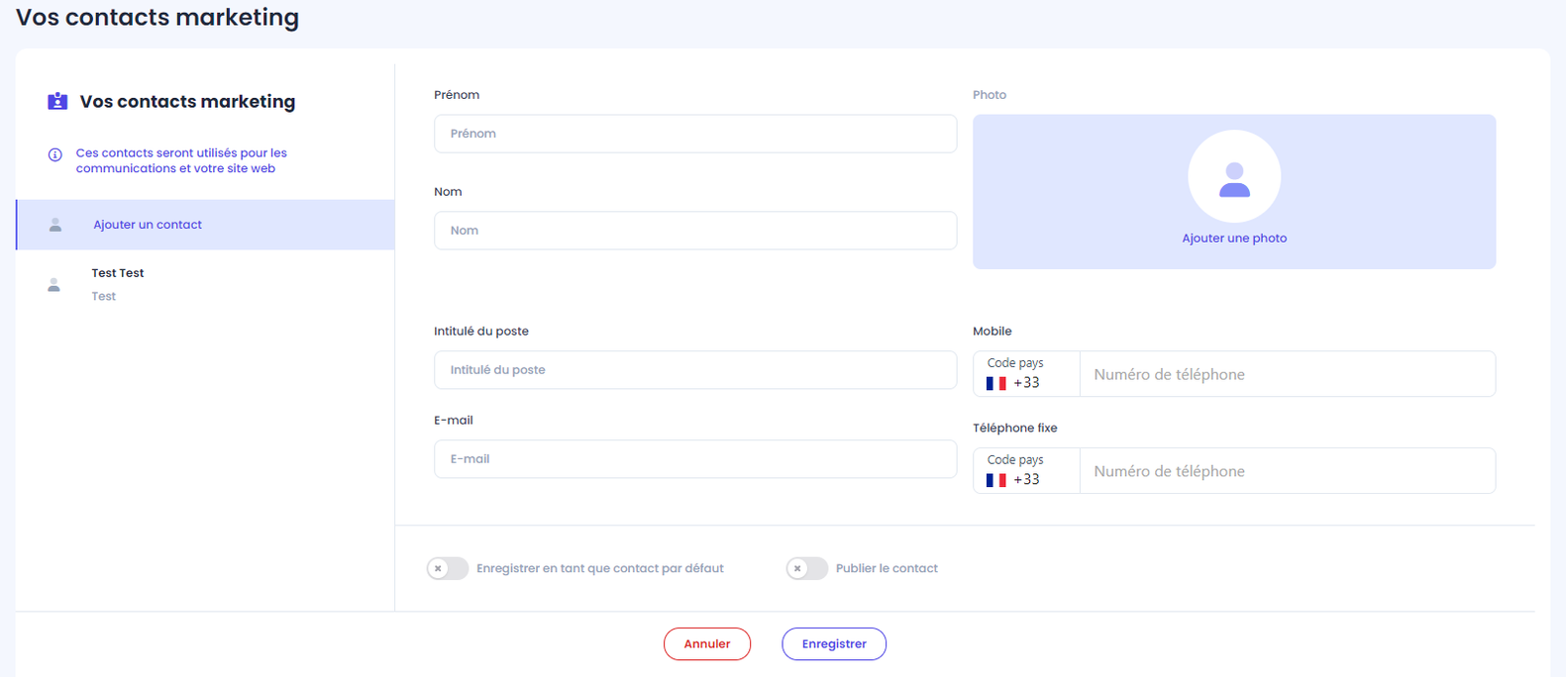
Task: Click the person icon next to Ajouter un contact
Action: click(55, 225)
